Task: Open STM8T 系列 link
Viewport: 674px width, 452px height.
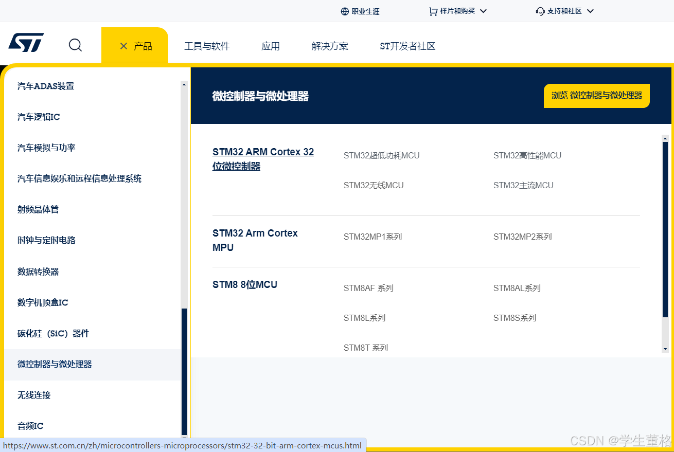Action: (366, 348)
